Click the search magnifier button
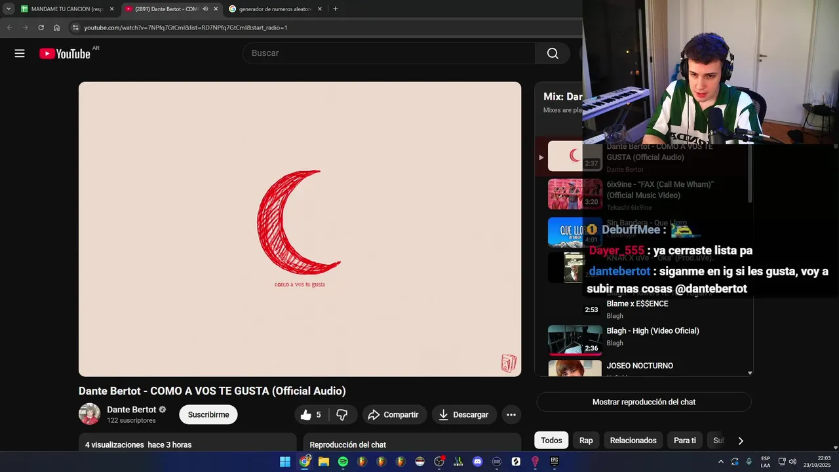The width and height of the screenshot is (839, 472). (x=553, y=53)
